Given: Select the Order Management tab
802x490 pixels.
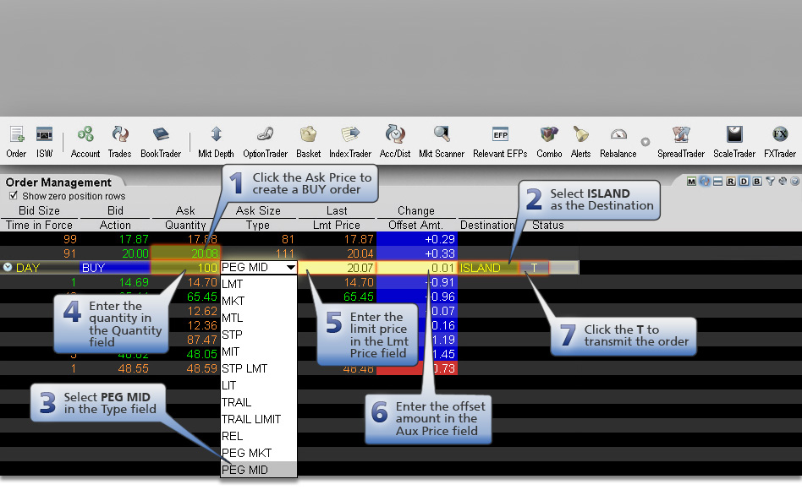Looking at the screenshot, I should tap(59, 182).
